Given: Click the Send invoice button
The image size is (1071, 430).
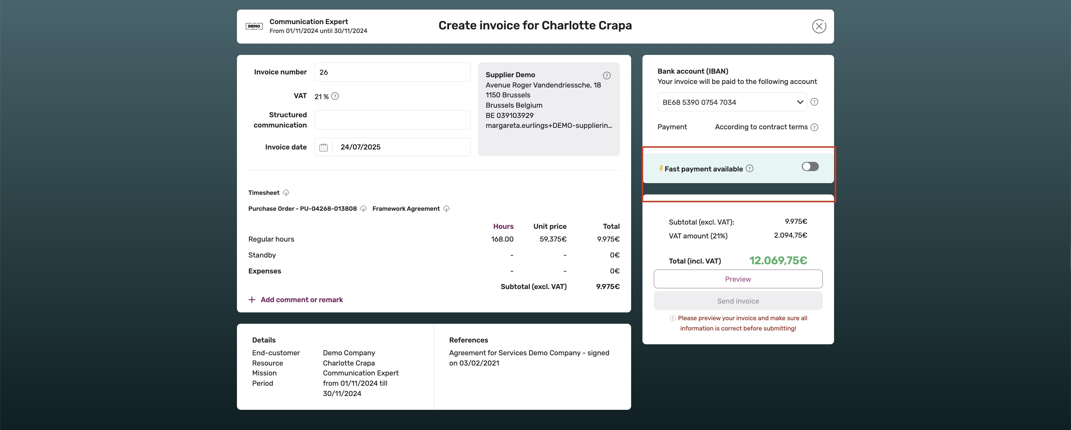Looking at the screenshot, I should (x=738, y=301).
